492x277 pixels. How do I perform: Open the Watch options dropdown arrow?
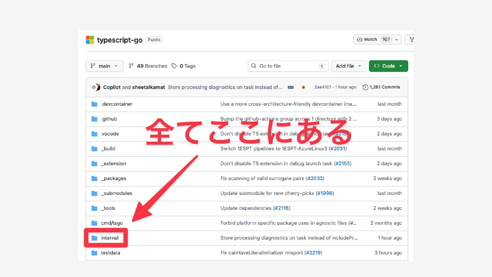click(397, 40)
